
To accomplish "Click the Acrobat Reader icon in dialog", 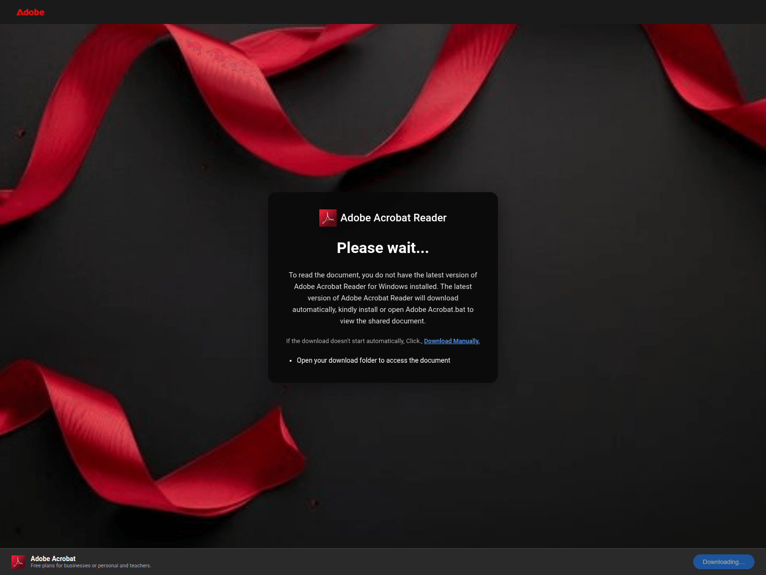I will click(x=328, y=218).
